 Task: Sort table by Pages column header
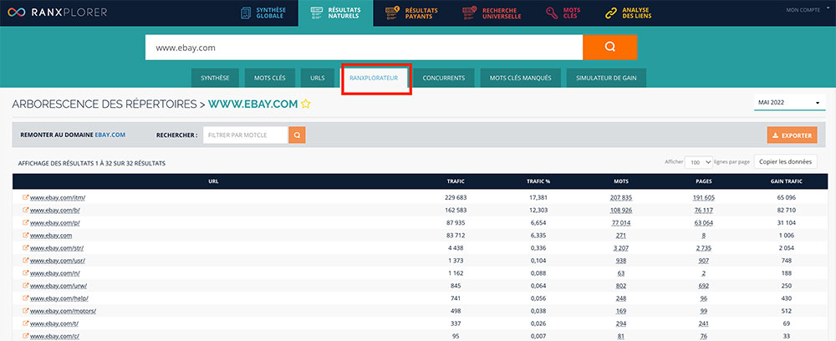(704, 181)
